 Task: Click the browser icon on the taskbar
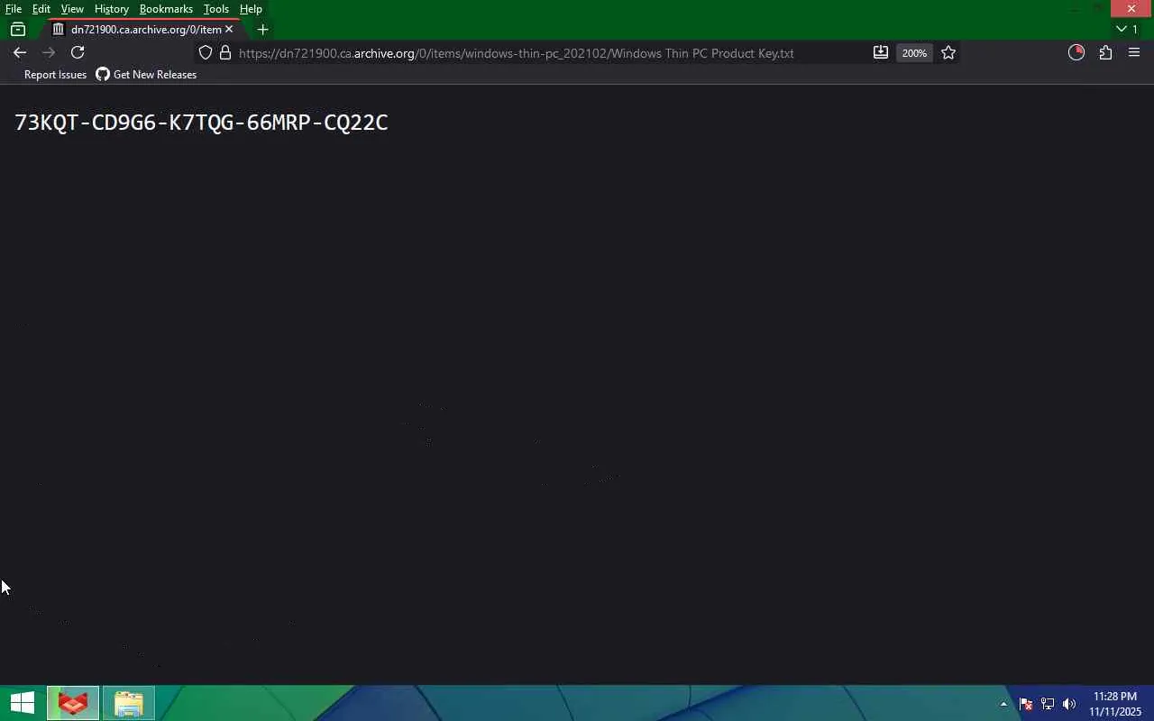pos(73,703)
